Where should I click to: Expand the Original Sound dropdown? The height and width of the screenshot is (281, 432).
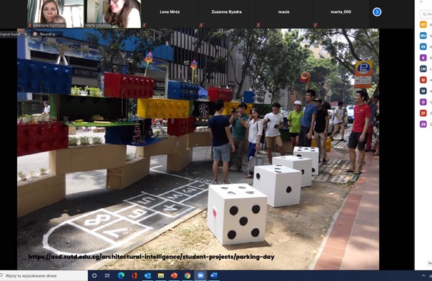point(25,34)
